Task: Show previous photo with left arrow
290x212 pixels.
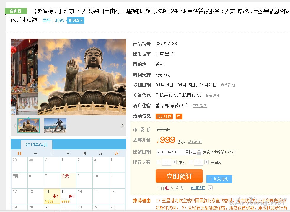Action: pos(15,126)
